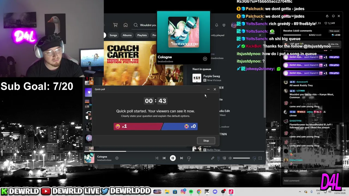This screenshot has height=196, width=349.
Task: Skip to next track in Spotify
Action: (182, 158)
